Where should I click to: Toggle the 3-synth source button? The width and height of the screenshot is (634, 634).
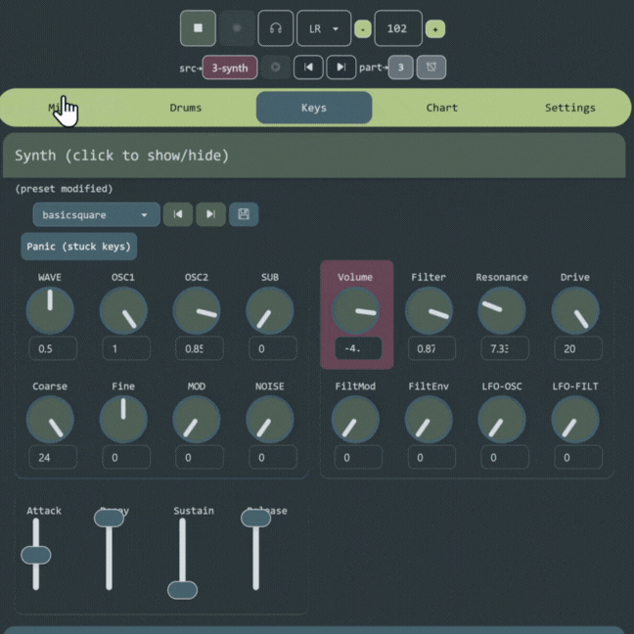(x=230, y=68)
